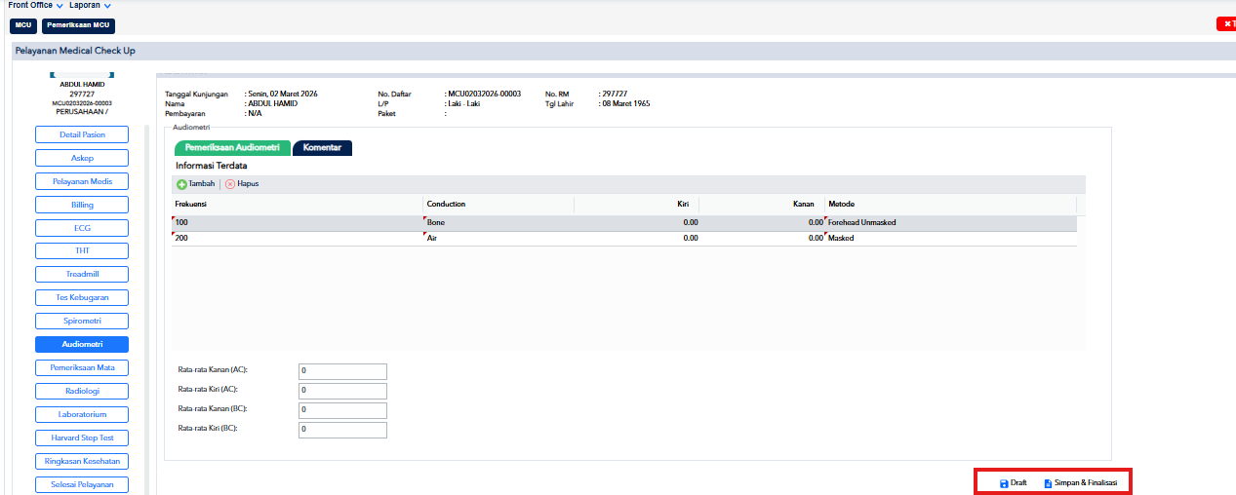Click the Metode column header
Viewport: 1236px width, 495px height.
click(x=951, y=205)
